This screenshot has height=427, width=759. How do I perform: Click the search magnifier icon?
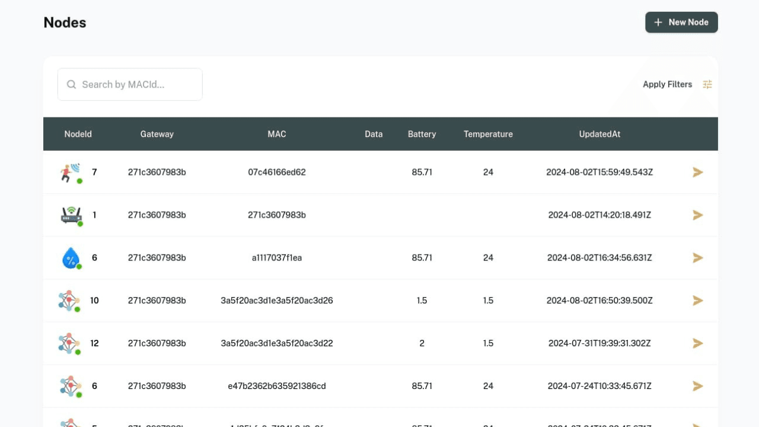pyautogui.click(x=71, y=84)
